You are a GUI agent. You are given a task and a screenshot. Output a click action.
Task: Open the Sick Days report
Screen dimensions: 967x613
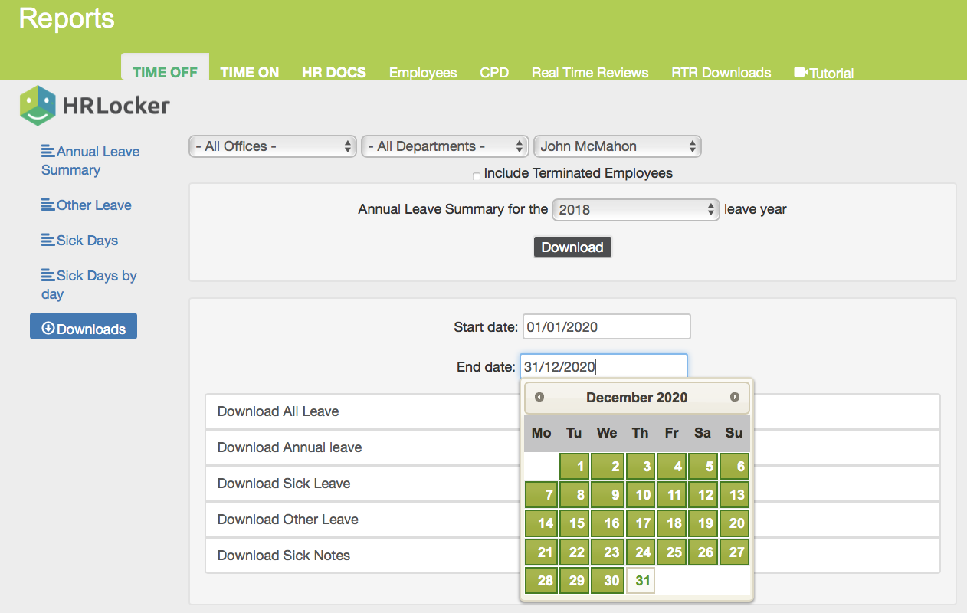coord(80,241)
